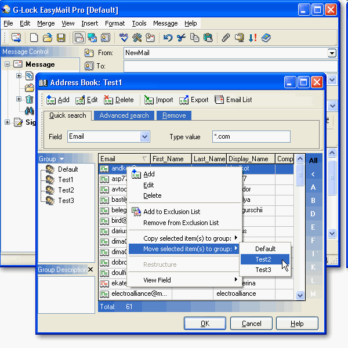Select the electroalliance@m... contact row

click(196, 293)
